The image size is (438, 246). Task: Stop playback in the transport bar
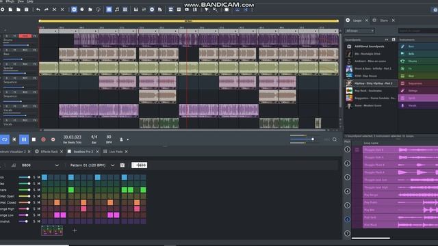pyautogui.click(x=34, y=139)
